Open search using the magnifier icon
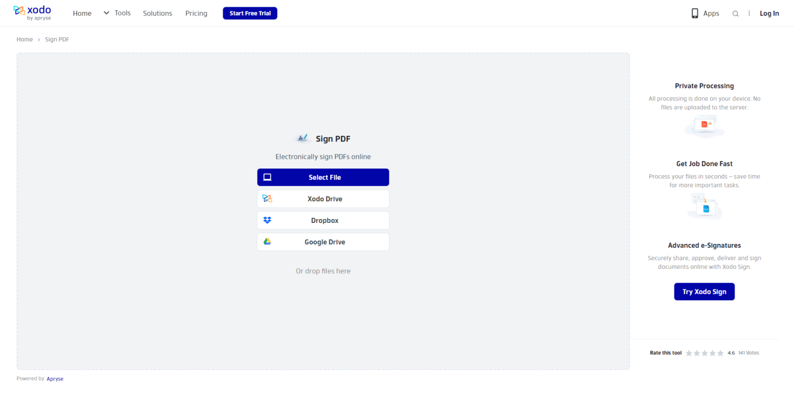The height and width of the screenshot is (396, 794). (735, 13)
